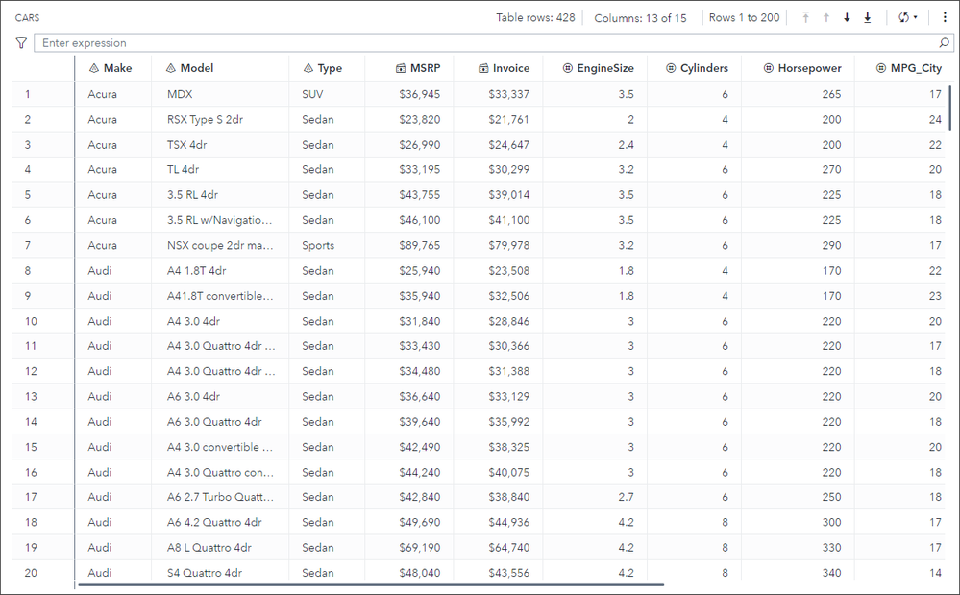Select the TL 4dr model cell
Viewport: 960px width, 595px height.
point(220,169)
